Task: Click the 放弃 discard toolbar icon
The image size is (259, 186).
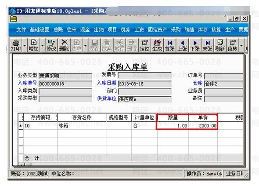Action: 107,45
